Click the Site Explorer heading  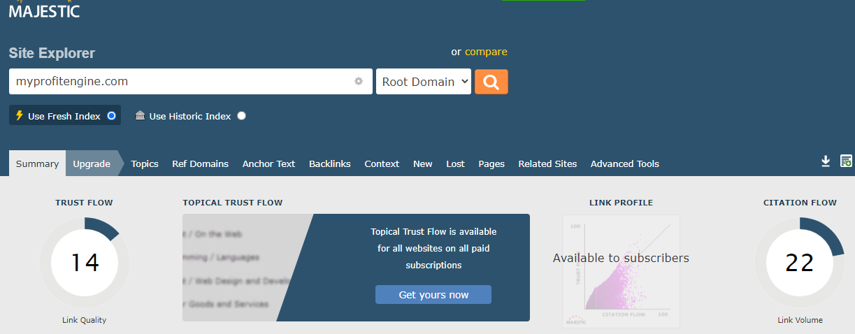coord(52,53)
